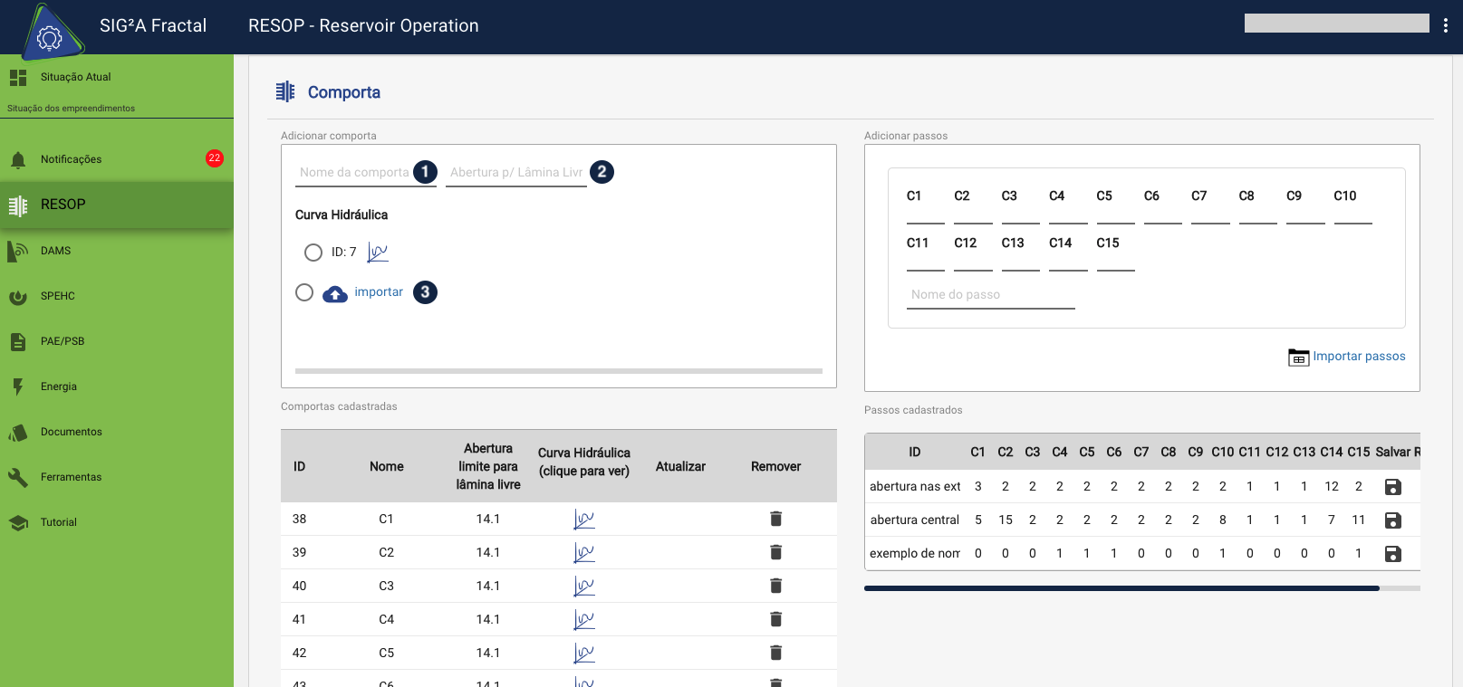Click the Importar passos link
This screenshot has width=1463, height=687.
point(1358,357)
